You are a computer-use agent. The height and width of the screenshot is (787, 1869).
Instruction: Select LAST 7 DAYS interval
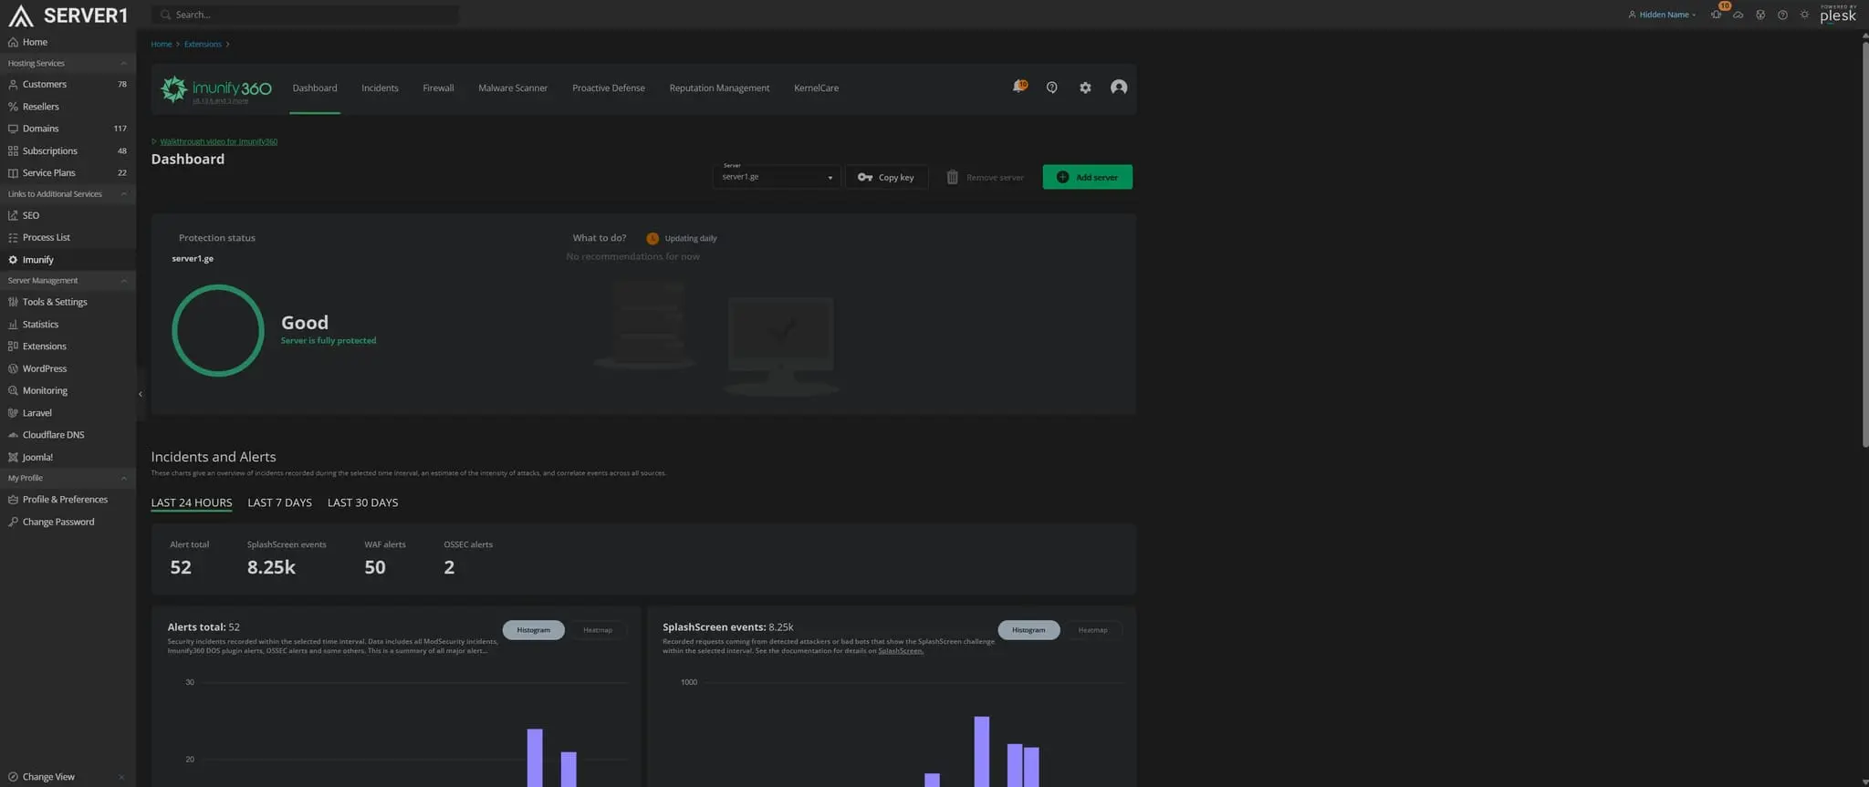pos(279,502)
